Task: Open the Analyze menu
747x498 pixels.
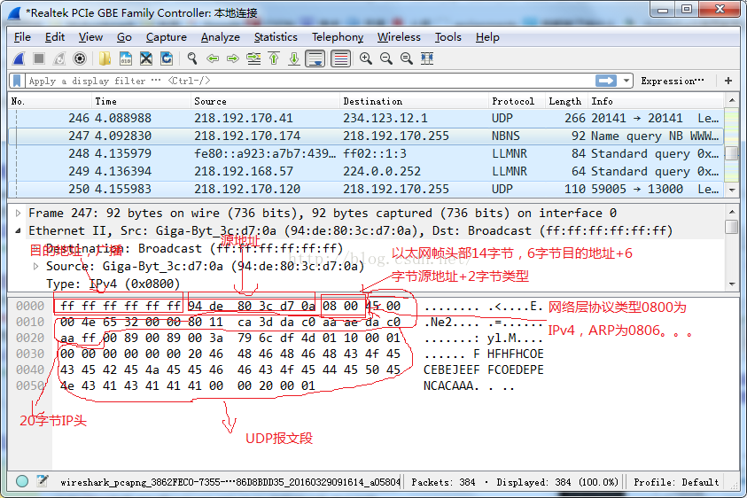Action: (x=220, y=37)
